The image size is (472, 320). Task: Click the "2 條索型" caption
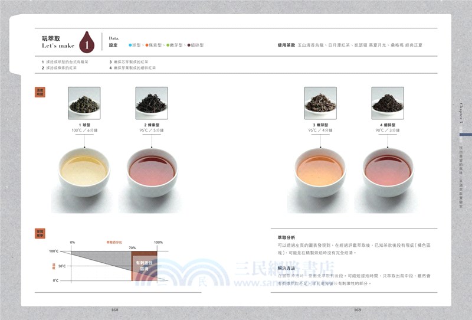coord(152,125)
